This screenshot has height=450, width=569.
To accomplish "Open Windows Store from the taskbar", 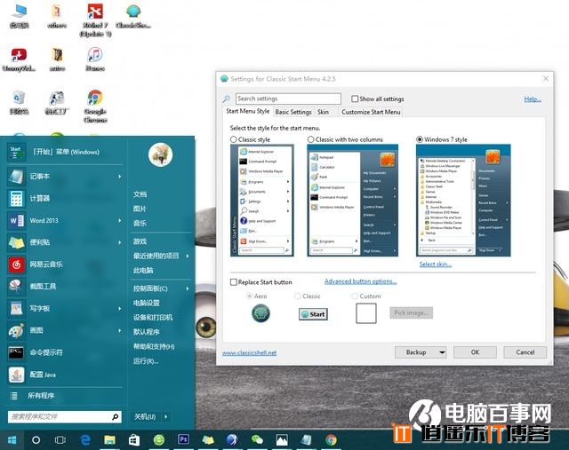I will coord(134,440).
